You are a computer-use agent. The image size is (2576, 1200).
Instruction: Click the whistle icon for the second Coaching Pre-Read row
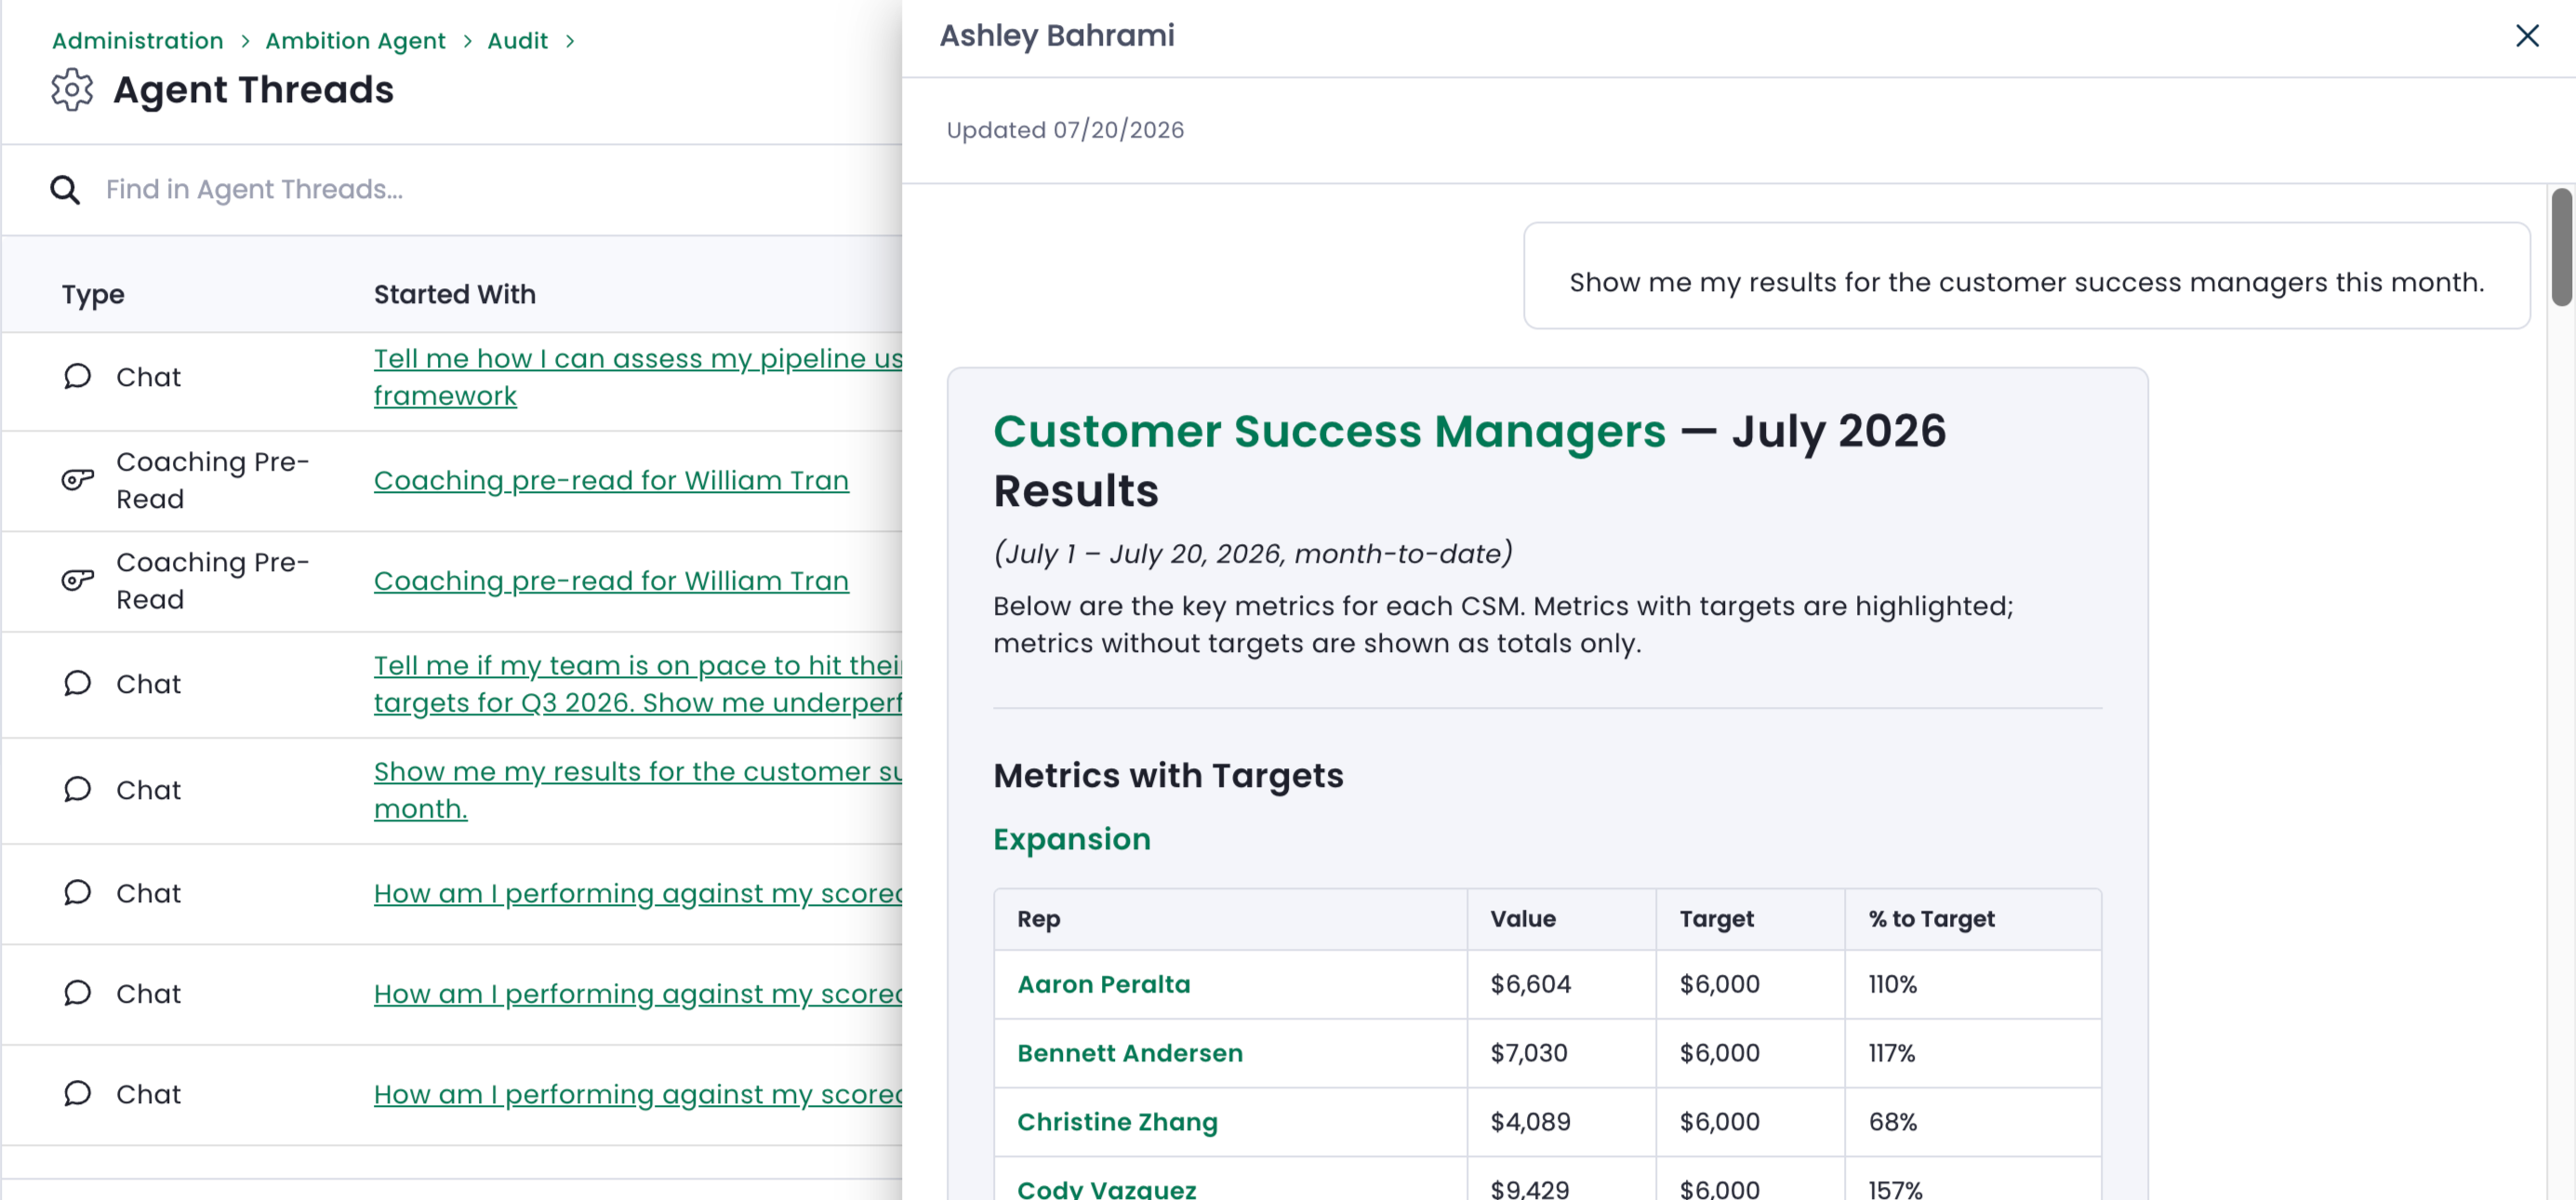pos(77,581)
